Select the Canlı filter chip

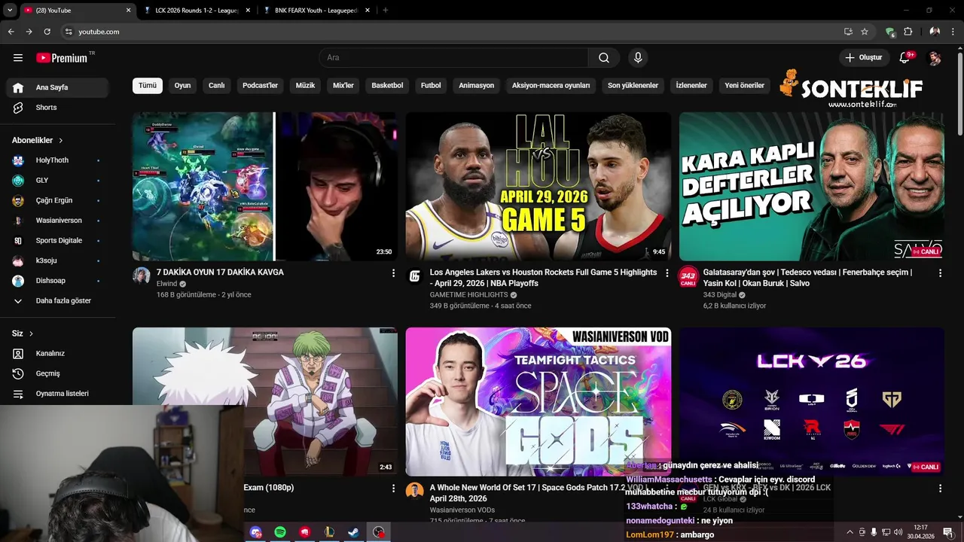217,85
